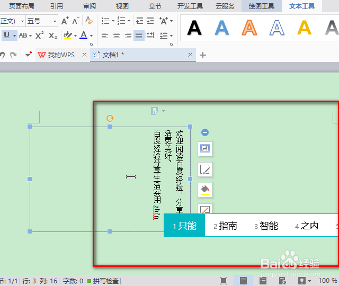Open layout wrap options icon

coord(205,149)
